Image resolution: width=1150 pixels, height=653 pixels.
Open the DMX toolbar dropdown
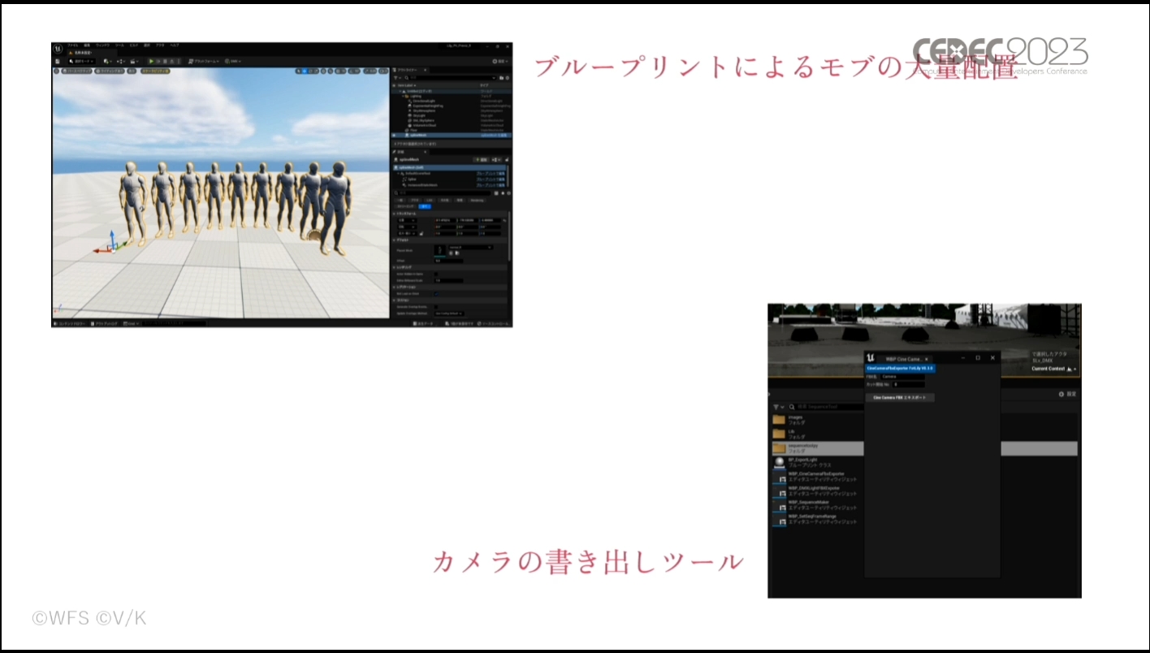pyautogui.click(x=233, y=61)
